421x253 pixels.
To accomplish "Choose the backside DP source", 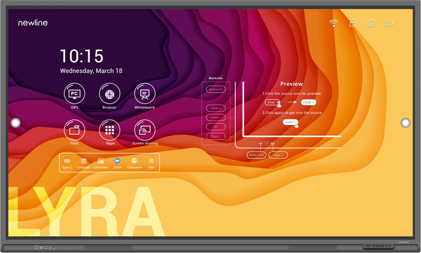I will [215, 127].
